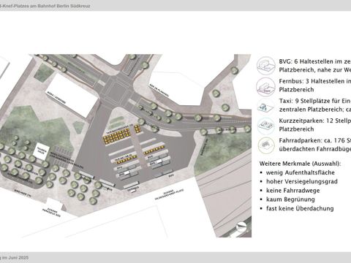The image size is (351, 263).
Task: Click the bullet 'kaum Begrünung'
Action: (290, 199)
